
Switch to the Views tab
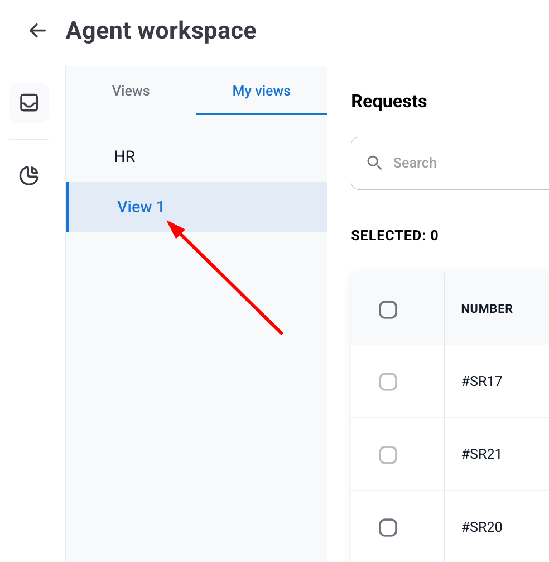[x=131, y=91]
